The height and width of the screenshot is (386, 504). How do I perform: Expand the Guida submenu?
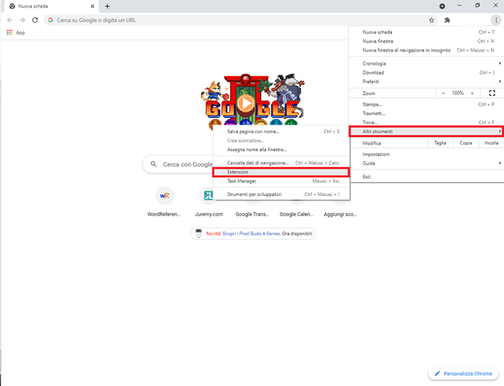[x=427, y=163]
